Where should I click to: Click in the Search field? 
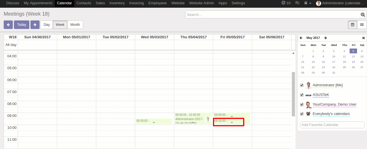click(x=273, y=14)
